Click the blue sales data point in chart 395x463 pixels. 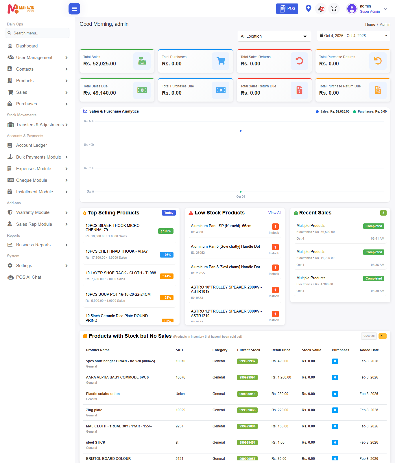[241, 131]
